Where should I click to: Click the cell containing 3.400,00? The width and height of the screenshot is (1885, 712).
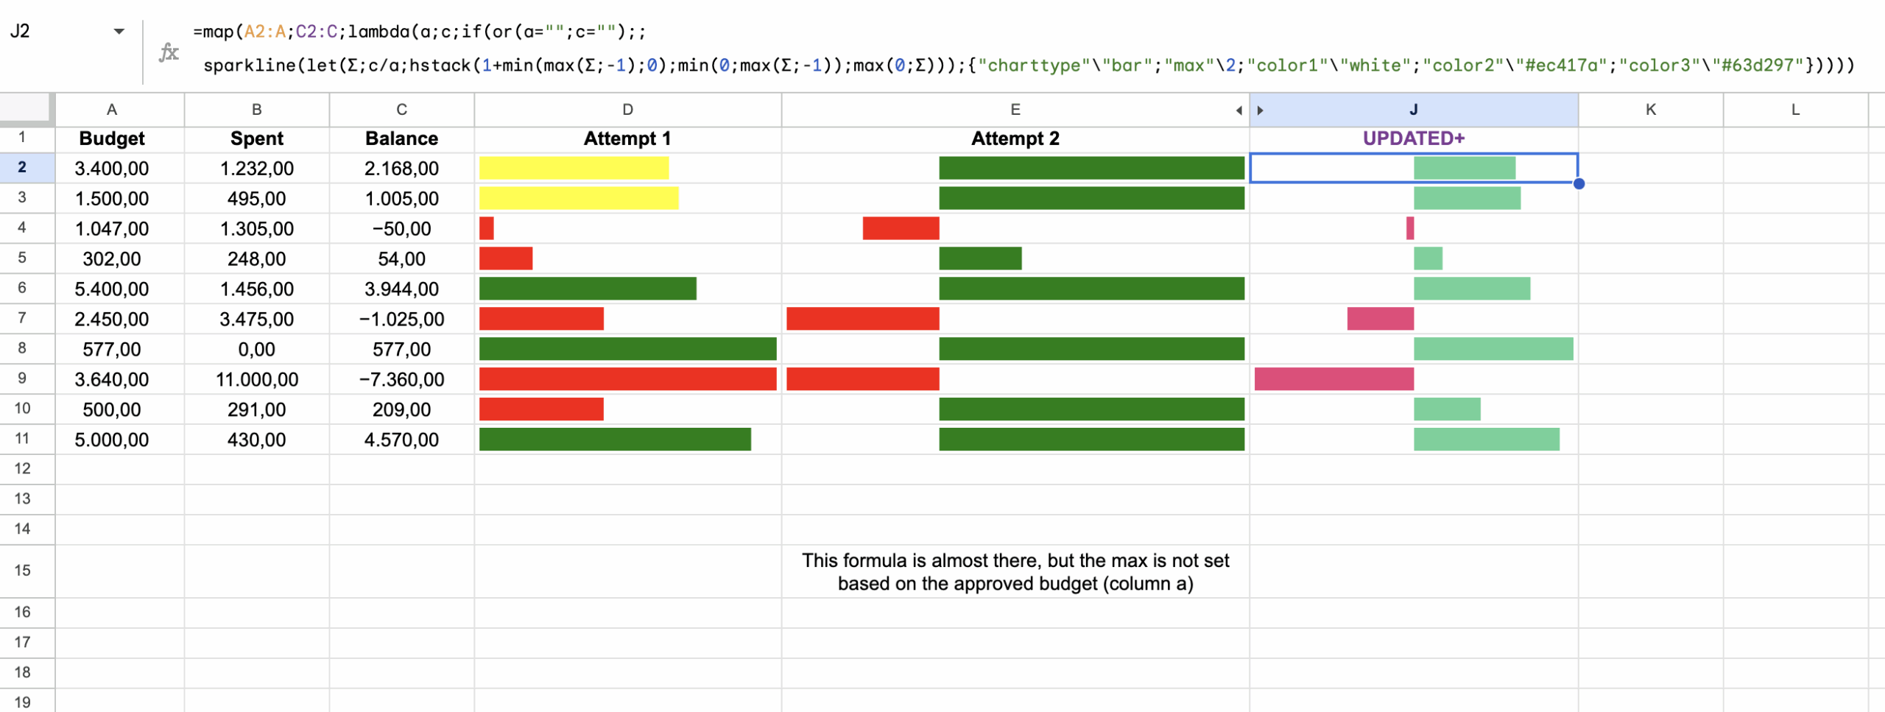(x=112, y=168)
